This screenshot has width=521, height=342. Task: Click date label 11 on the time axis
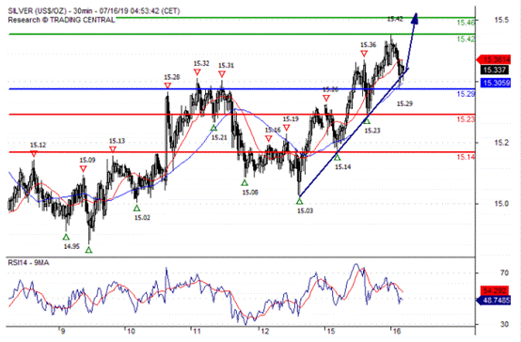tap(197, 331)
